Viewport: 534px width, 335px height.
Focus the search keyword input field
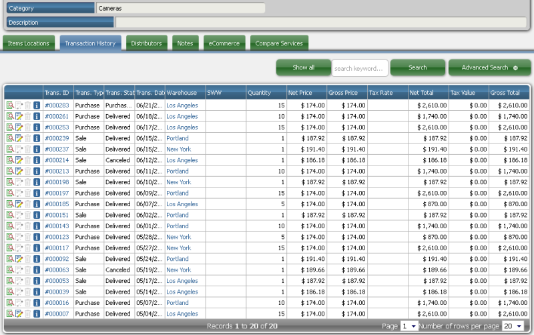click(x=360, y=68)
